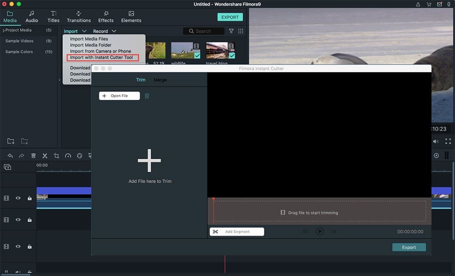This screenshot has height=276, width=455.
Task: Click the Instant Cutter Export button
Action: pos(409,247)
